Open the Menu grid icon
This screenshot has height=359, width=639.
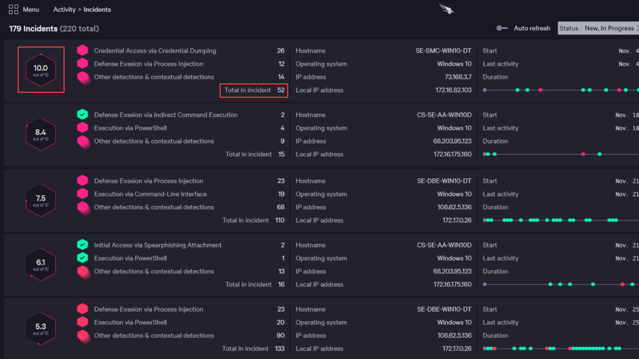13,9
